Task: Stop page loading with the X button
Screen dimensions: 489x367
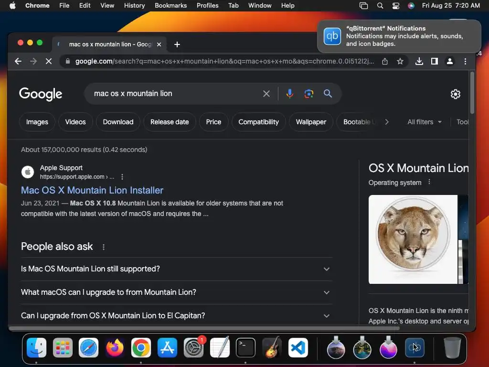Action: (x=49, y=62)
